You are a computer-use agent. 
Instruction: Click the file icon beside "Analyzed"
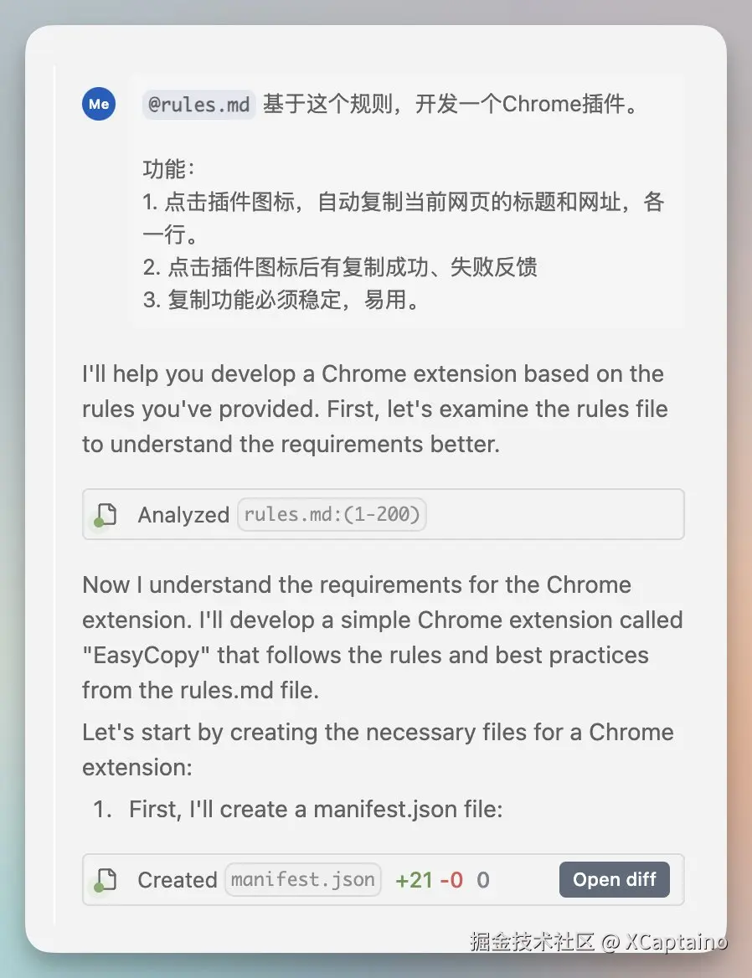click(x=106, y=514)
